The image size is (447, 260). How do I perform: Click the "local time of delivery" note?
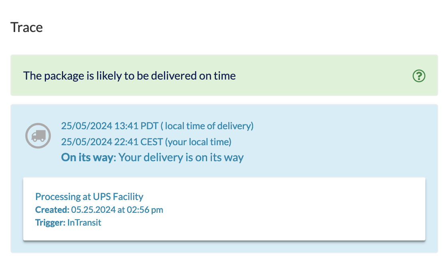coord(207,126)
